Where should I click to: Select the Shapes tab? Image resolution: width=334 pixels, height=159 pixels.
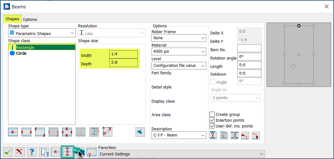[x=12, y=19]
